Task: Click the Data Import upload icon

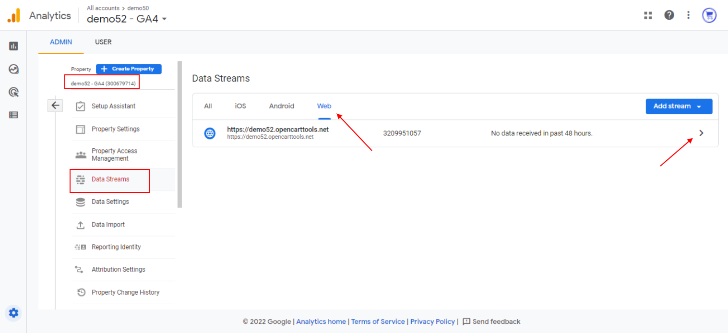Action: point(81,225)
